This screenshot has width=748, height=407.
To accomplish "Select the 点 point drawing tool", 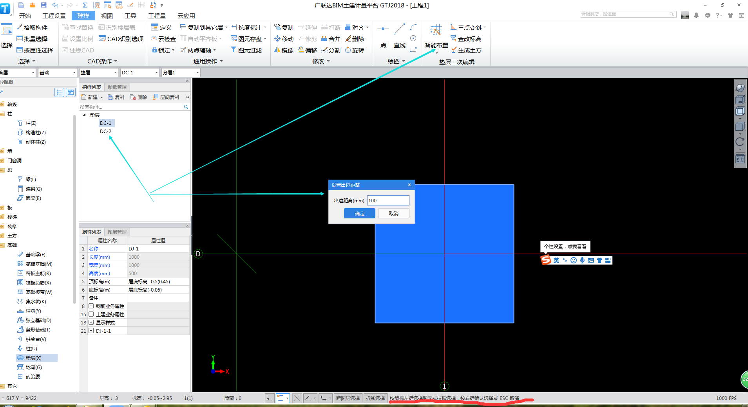I will point(383,36).
